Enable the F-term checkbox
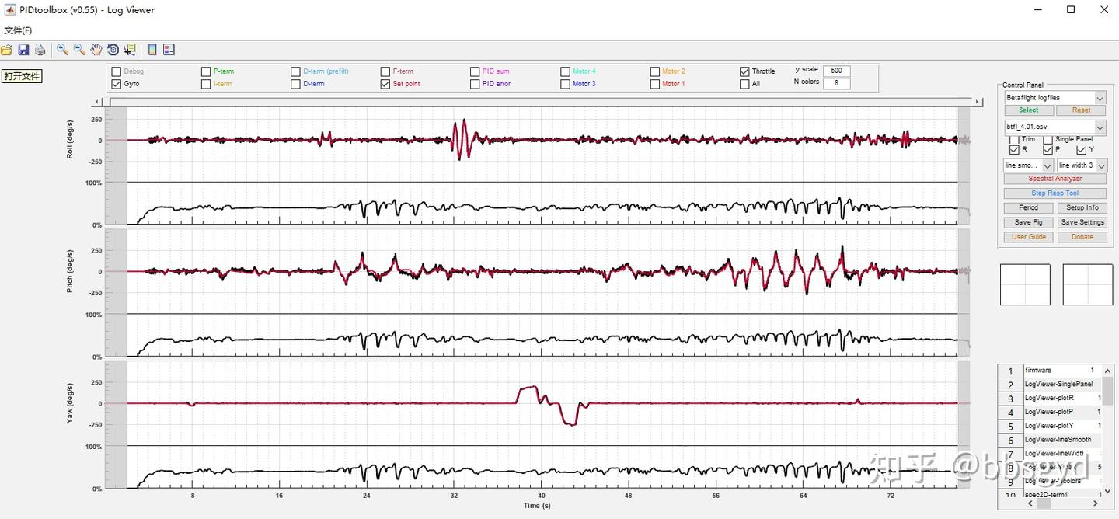The height and width of the screenshot is (519, 1119). pos(385,71)
